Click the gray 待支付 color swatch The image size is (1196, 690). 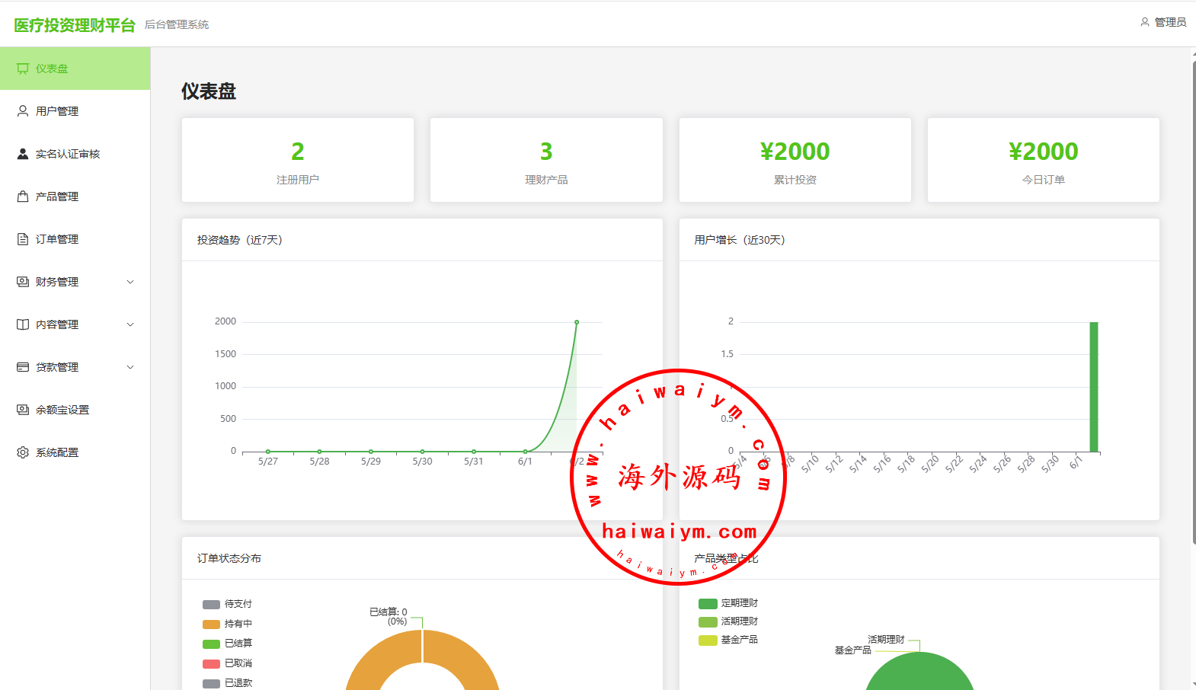[x=211, y=605]
